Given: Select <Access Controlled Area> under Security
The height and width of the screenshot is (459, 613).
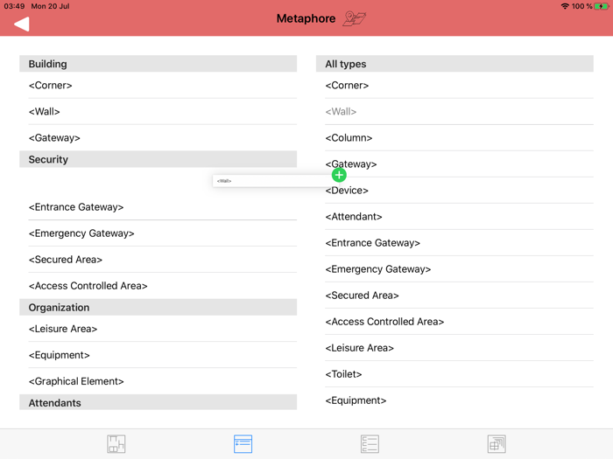Looking at the screenshot, I should pyautogui.click(x=162, y=286).
